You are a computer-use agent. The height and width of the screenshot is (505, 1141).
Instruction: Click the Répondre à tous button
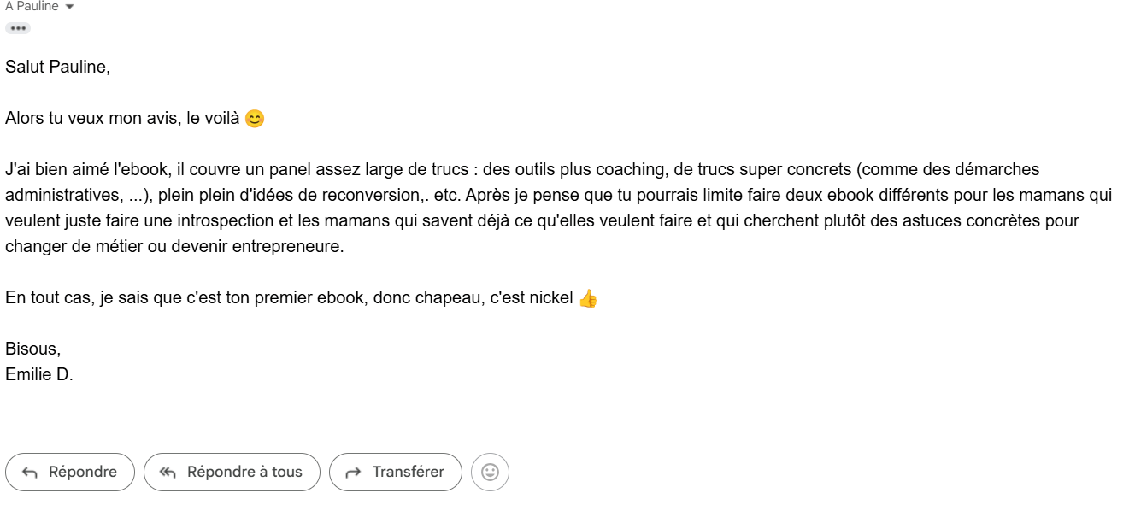[232, 472]
